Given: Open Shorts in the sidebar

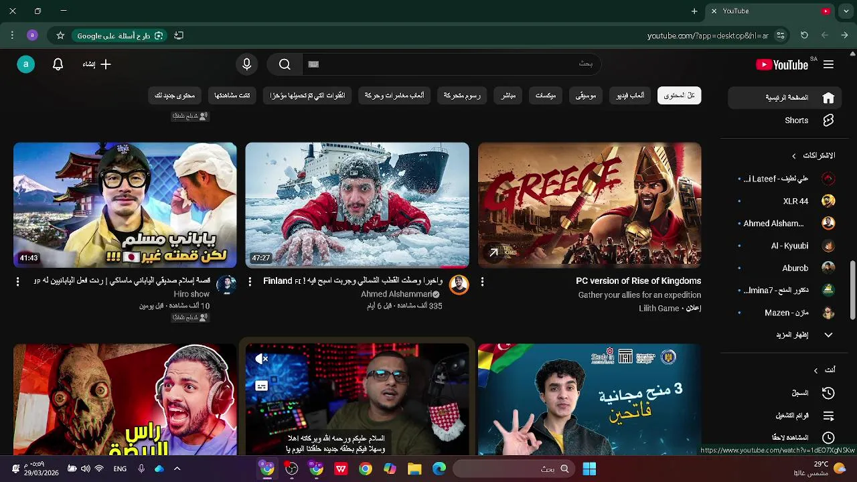Looking at the screenshot, I should coord(785,120).
